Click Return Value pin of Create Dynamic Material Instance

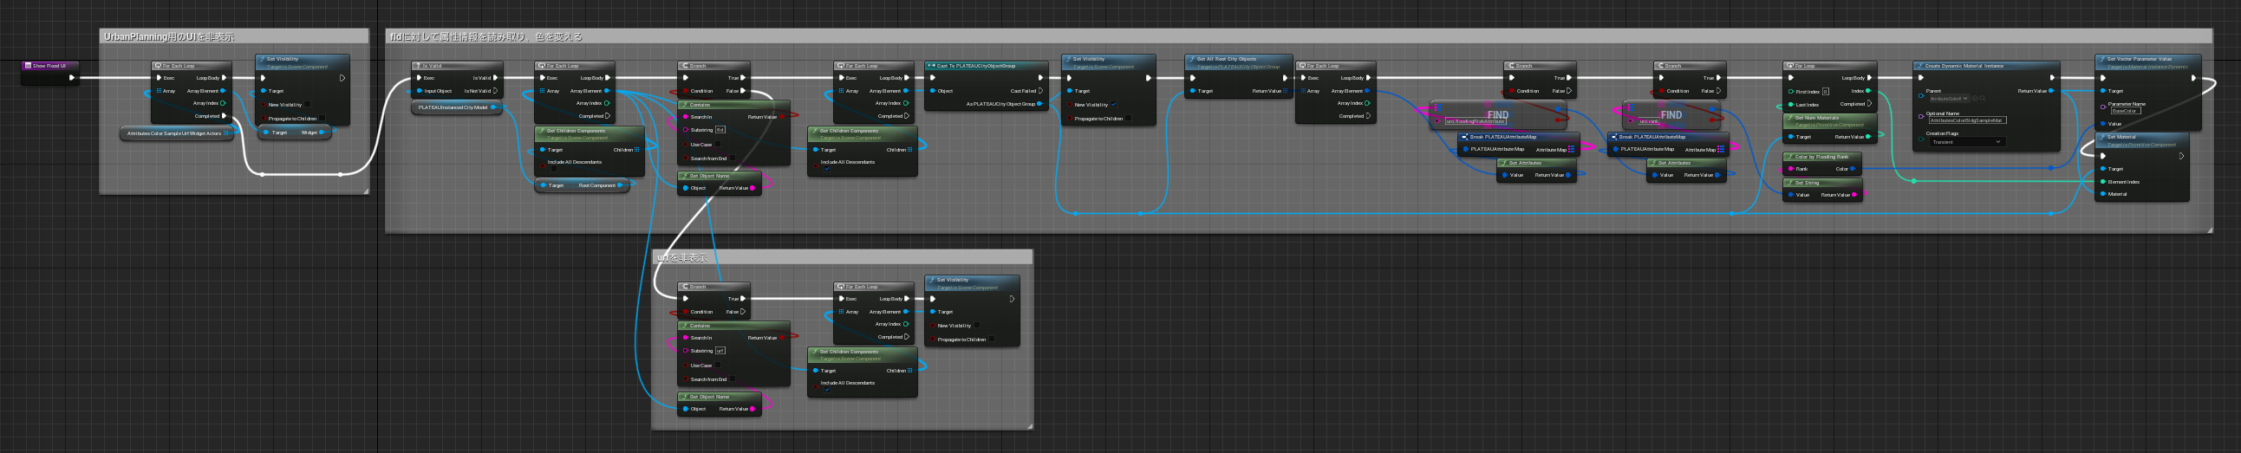pyautogui.click(x=2051, y=90)
